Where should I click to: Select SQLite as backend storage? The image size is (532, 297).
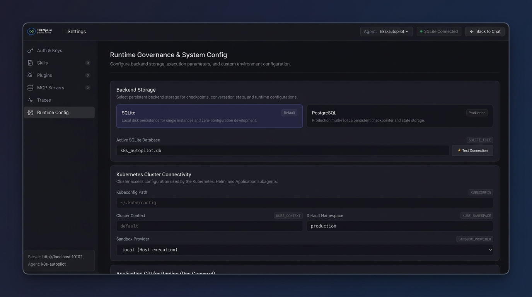(x=210, y=116)
